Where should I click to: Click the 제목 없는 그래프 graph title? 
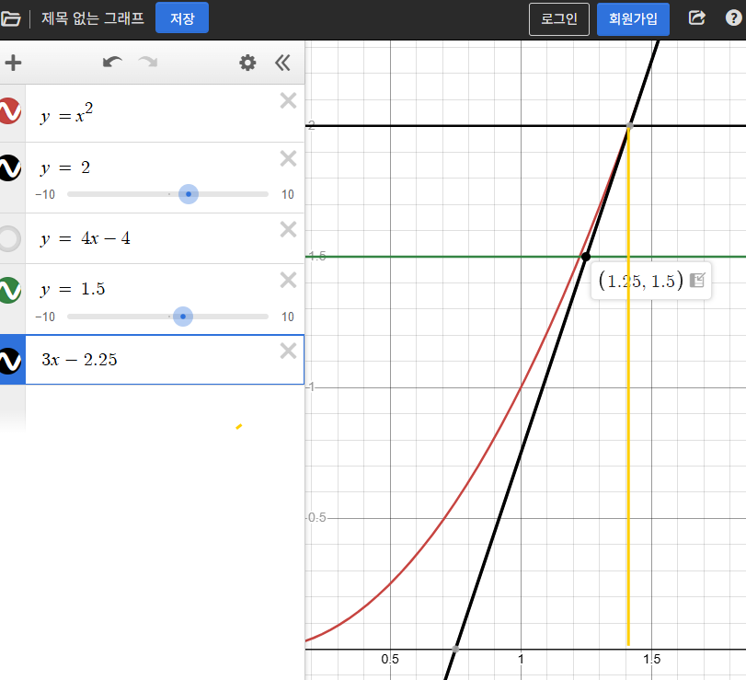[x=93, y=18]
